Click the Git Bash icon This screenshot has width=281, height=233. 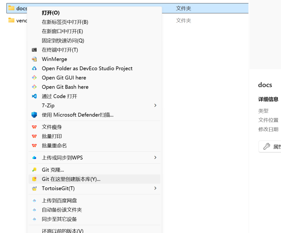(x=34, y=87)
